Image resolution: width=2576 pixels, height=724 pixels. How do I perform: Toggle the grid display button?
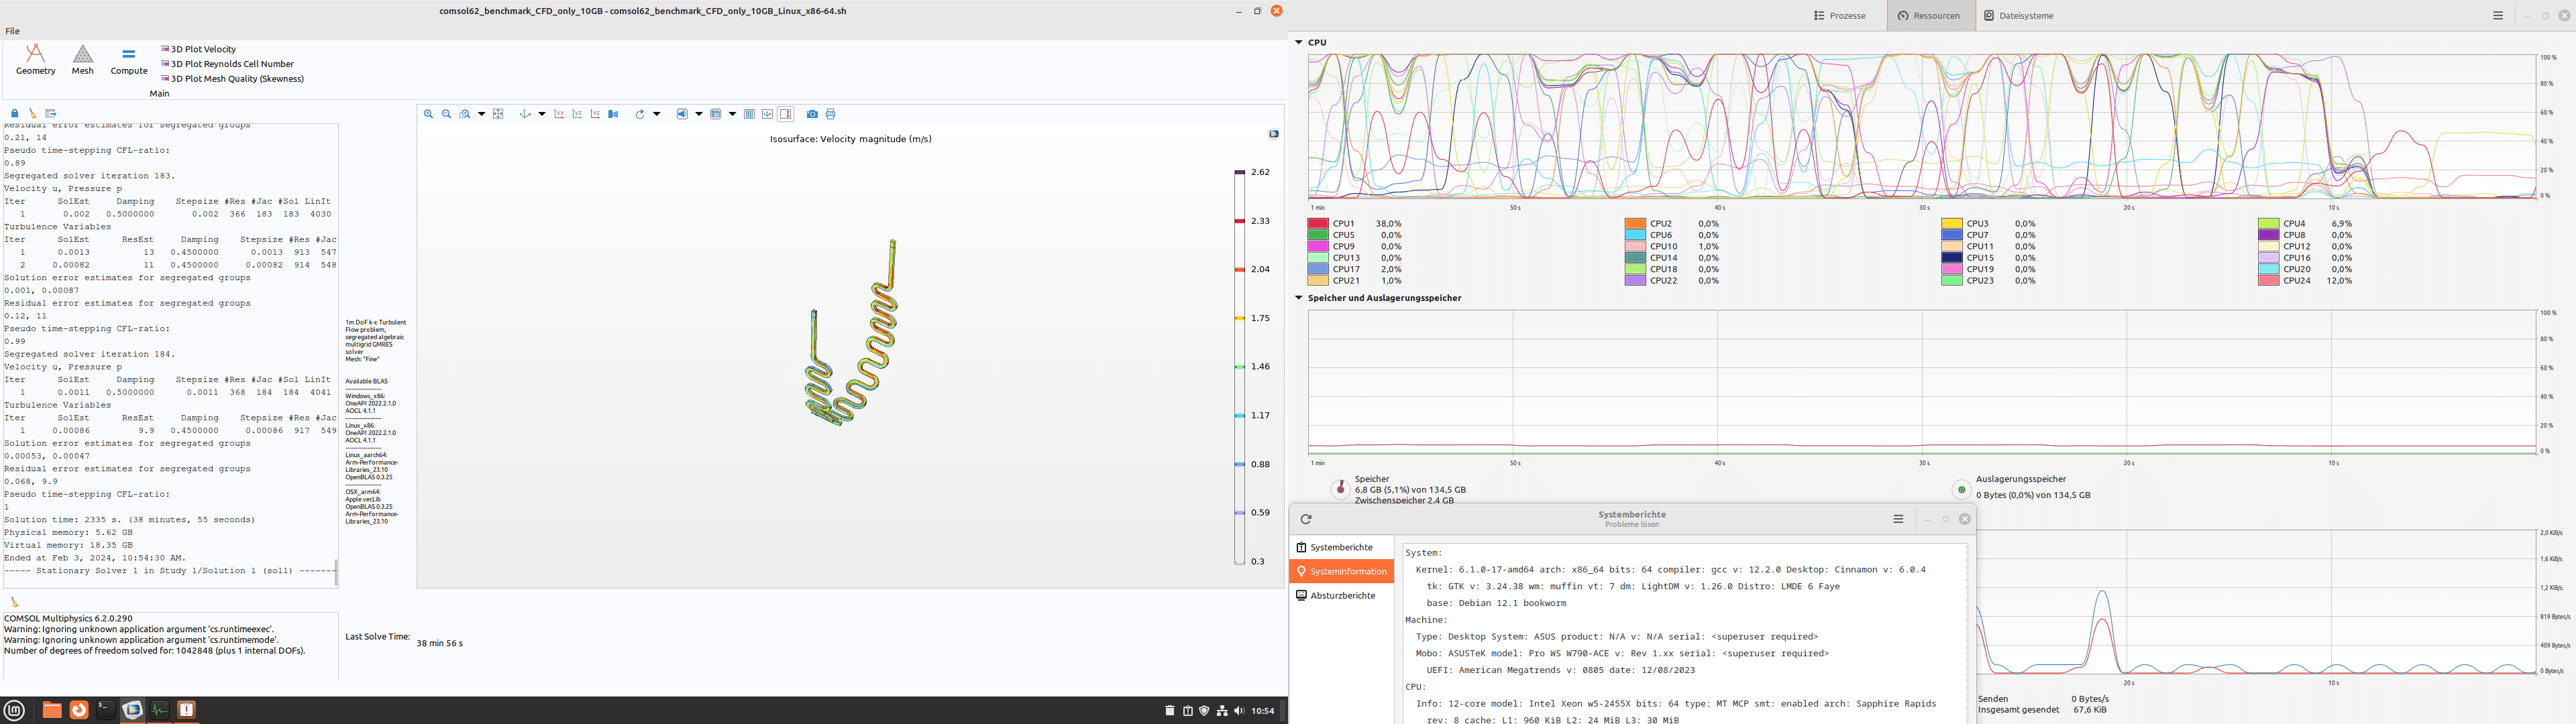pos(749,114)
